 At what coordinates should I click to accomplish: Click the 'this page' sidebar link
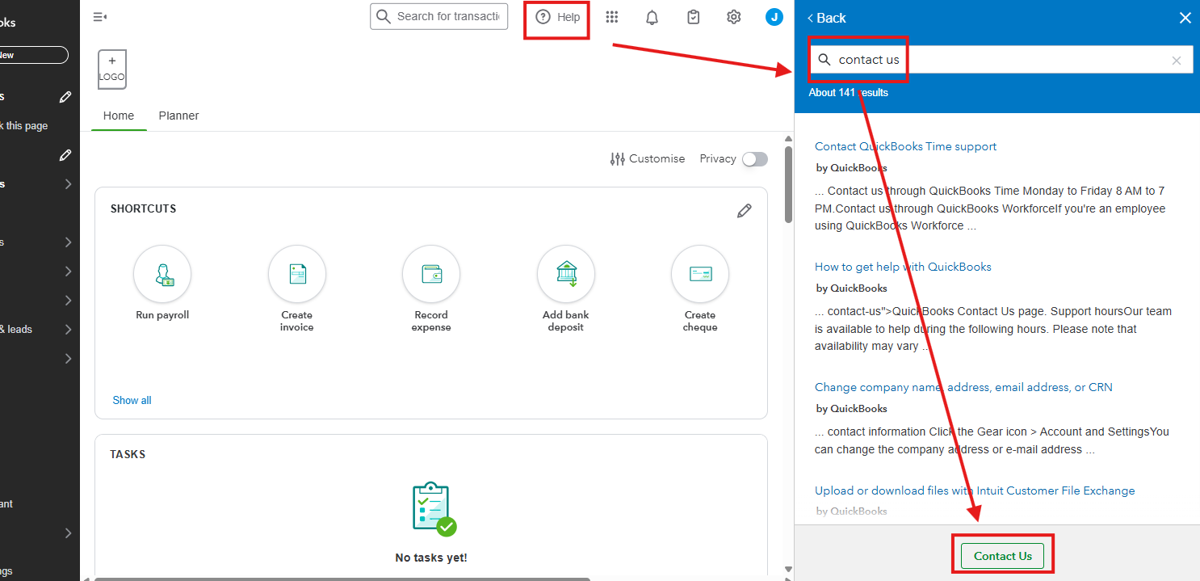(24, 126)
